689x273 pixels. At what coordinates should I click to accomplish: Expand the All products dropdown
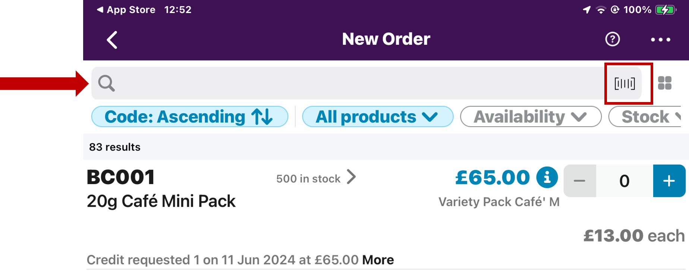377,117
